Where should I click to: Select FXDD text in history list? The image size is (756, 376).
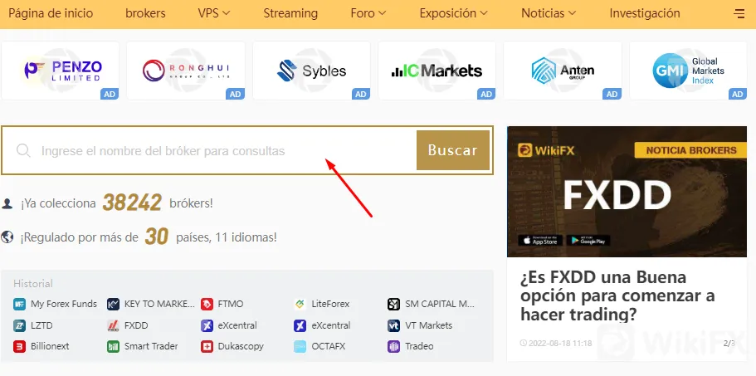136,325
